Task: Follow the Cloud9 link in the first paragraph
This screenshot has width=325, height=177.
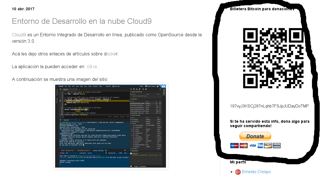Action: click(19, 35)
